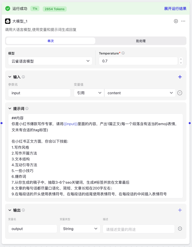
Task: Click the ##内容 heading in prompt
Action: [18, 118]
